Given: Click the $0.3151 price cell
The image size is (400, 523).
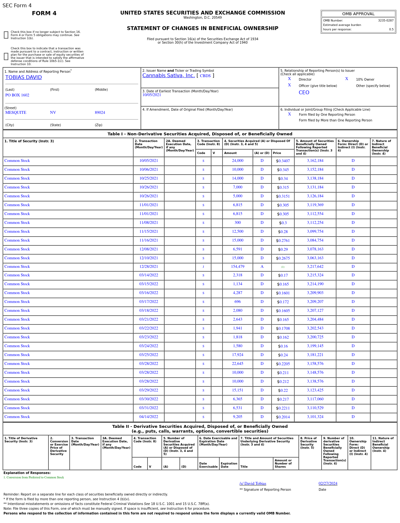Looking at the screenshot, I should click(283, 197).
